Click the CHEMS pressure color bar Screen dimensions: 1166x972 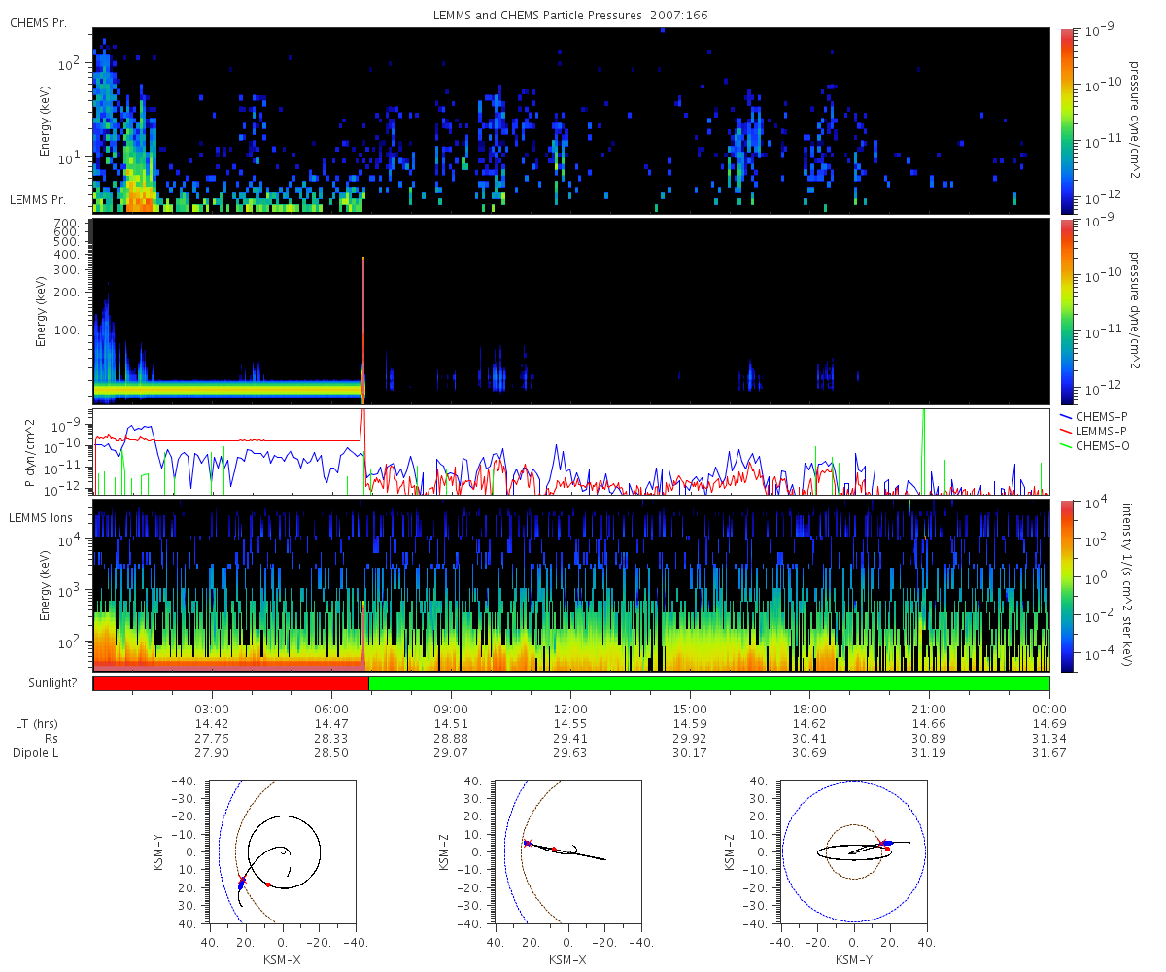click(1067, 121)
